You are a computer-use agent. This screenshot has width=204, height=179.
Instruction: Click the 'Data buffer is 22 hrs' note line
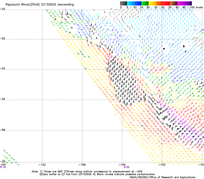pos(97,174)
